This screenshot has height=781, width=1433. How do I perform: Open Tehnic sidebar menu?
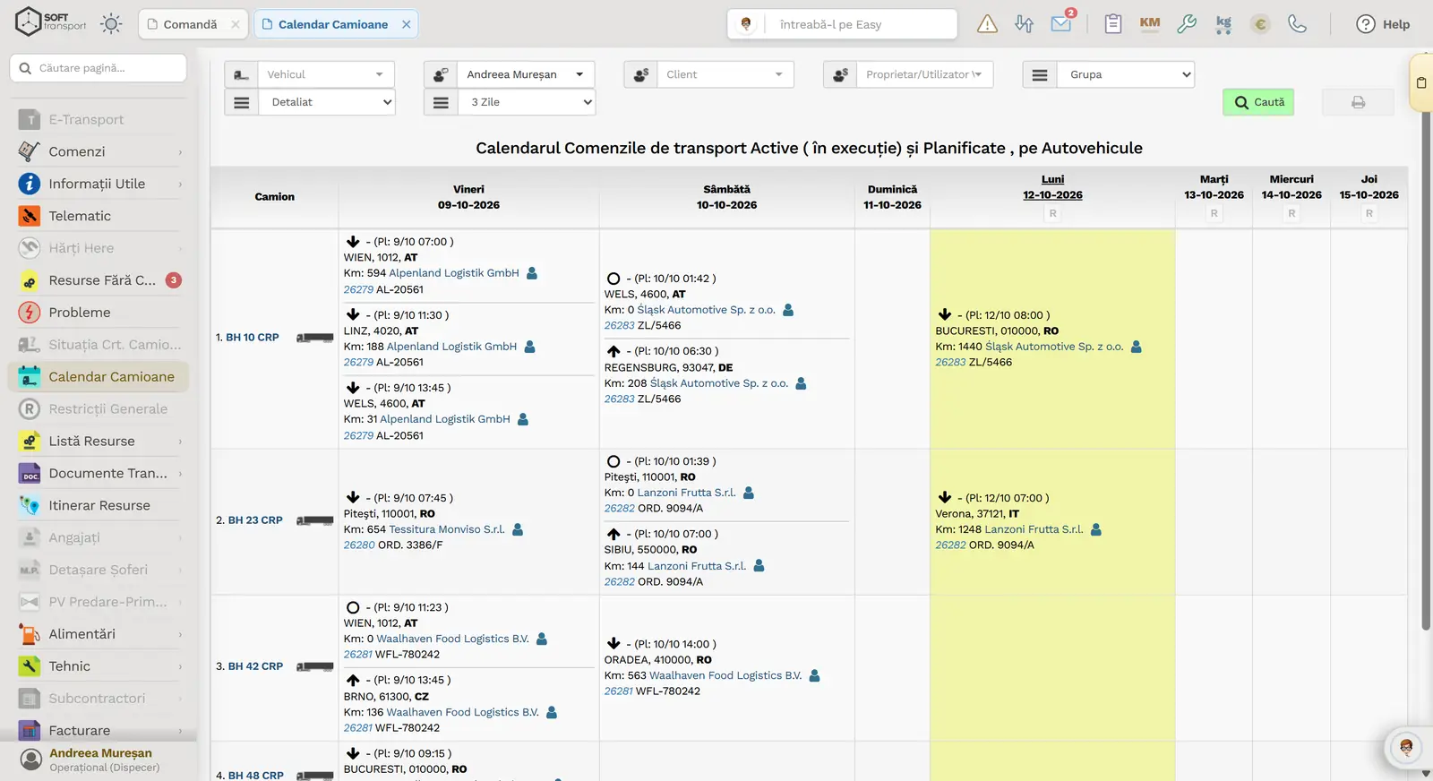pos(100,666)
